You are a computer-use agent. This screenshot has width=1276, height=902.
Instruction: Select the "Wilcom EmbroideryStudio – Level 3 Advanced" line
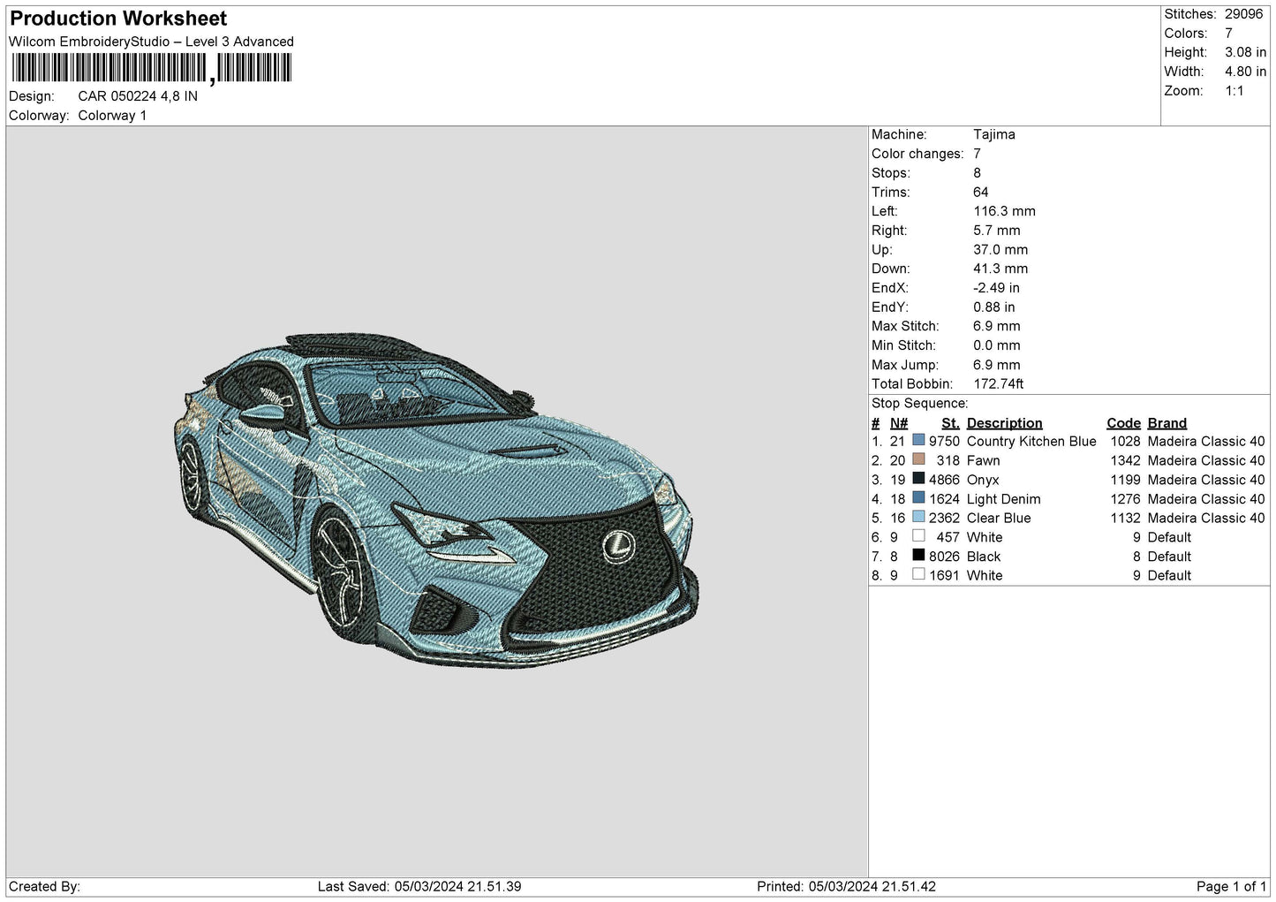pos(151,42)
